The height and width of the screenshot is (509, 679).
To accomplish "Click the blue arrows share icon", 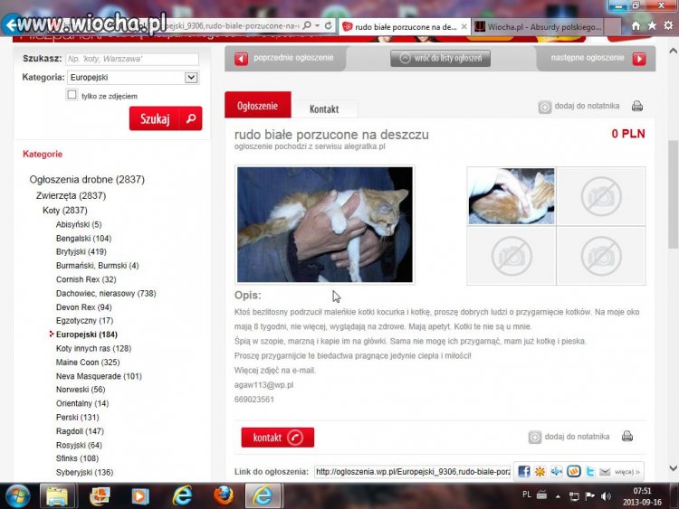I will 557,471.
